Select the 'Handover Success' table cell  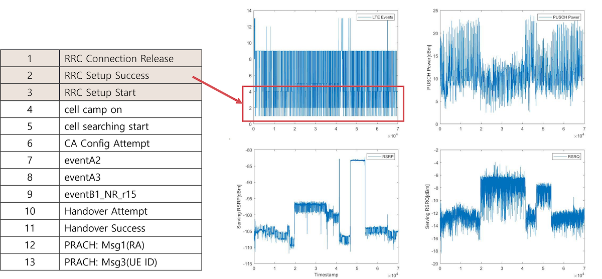point(130,228)
